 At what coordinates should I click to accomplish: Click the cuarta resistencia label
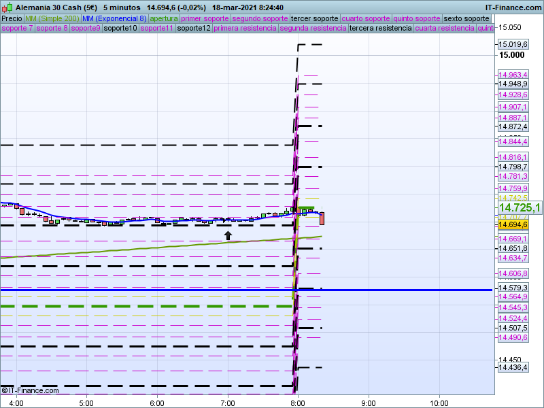(445, 29)
